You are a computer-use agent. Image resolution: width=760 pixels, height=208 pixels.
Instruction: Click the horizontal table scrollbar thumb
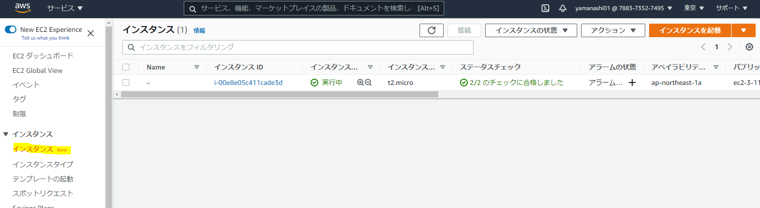280,95
